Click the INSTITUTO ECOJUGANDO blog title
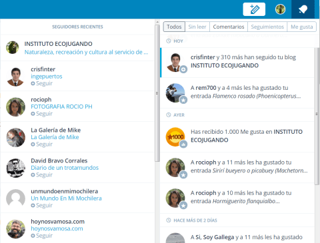This screenshot has width=320, height=243. 59,44
